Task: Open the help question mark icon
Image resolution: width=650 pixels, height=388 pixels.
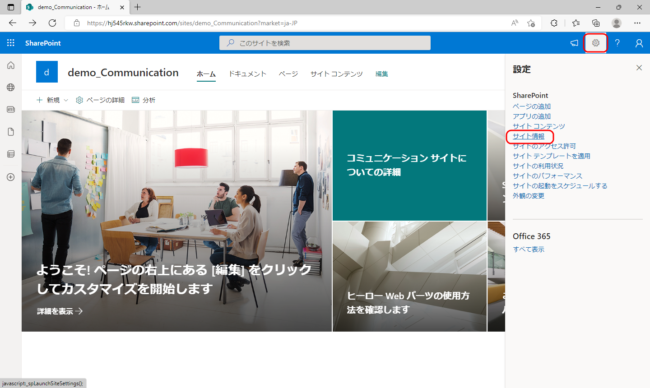Action: 617,43
